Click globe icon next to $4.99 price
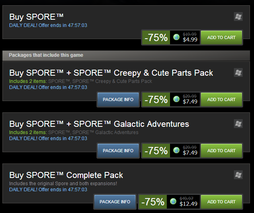The width and height of the screenshot is (254, 213). 176,37
